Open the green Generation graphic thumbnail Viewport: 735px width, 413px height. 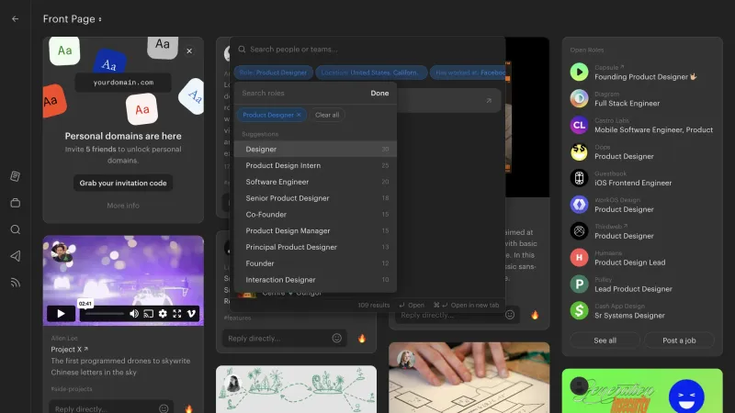point(642,391)
